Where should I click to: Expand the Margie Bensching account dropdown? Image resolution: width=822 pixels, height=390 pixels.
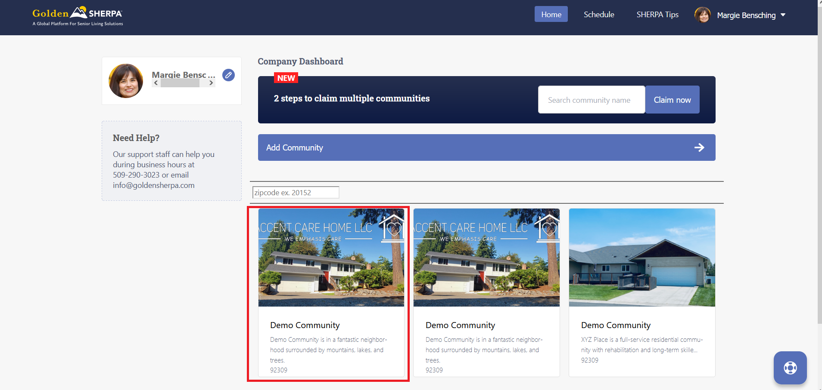point(783,15)
